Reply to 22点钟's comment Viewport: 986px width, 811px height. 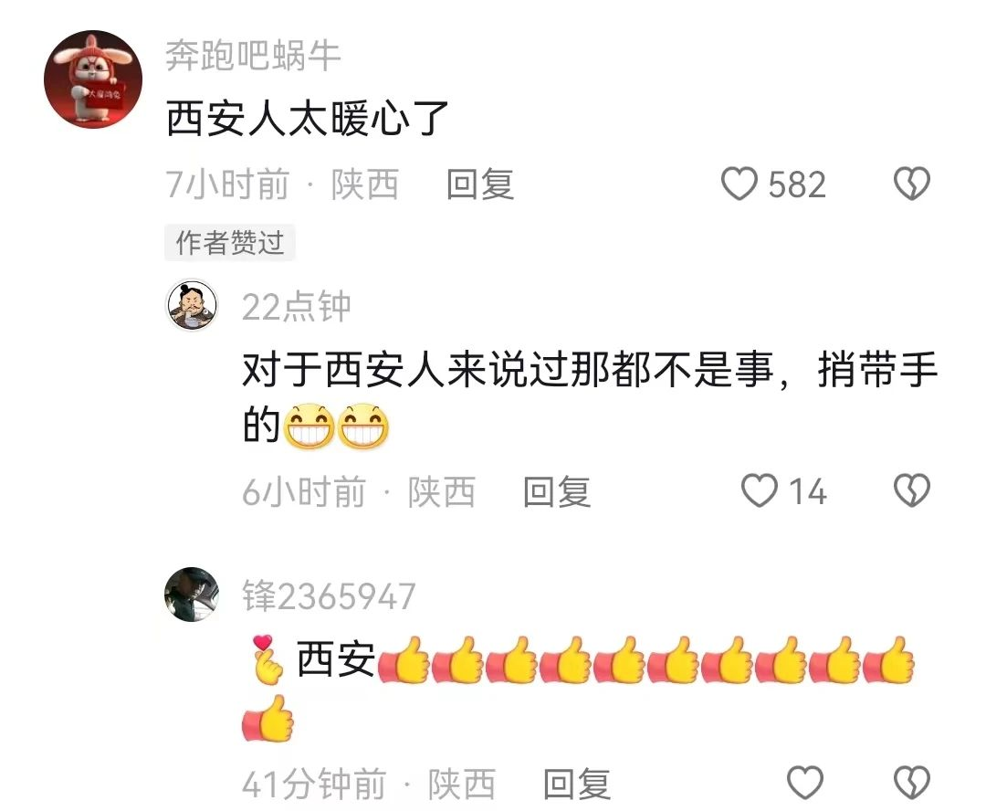coord(557,491)
